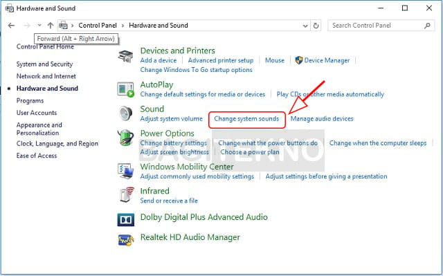
Task: Open the recent locations dropdown arrow
Action: click(39, 26)
